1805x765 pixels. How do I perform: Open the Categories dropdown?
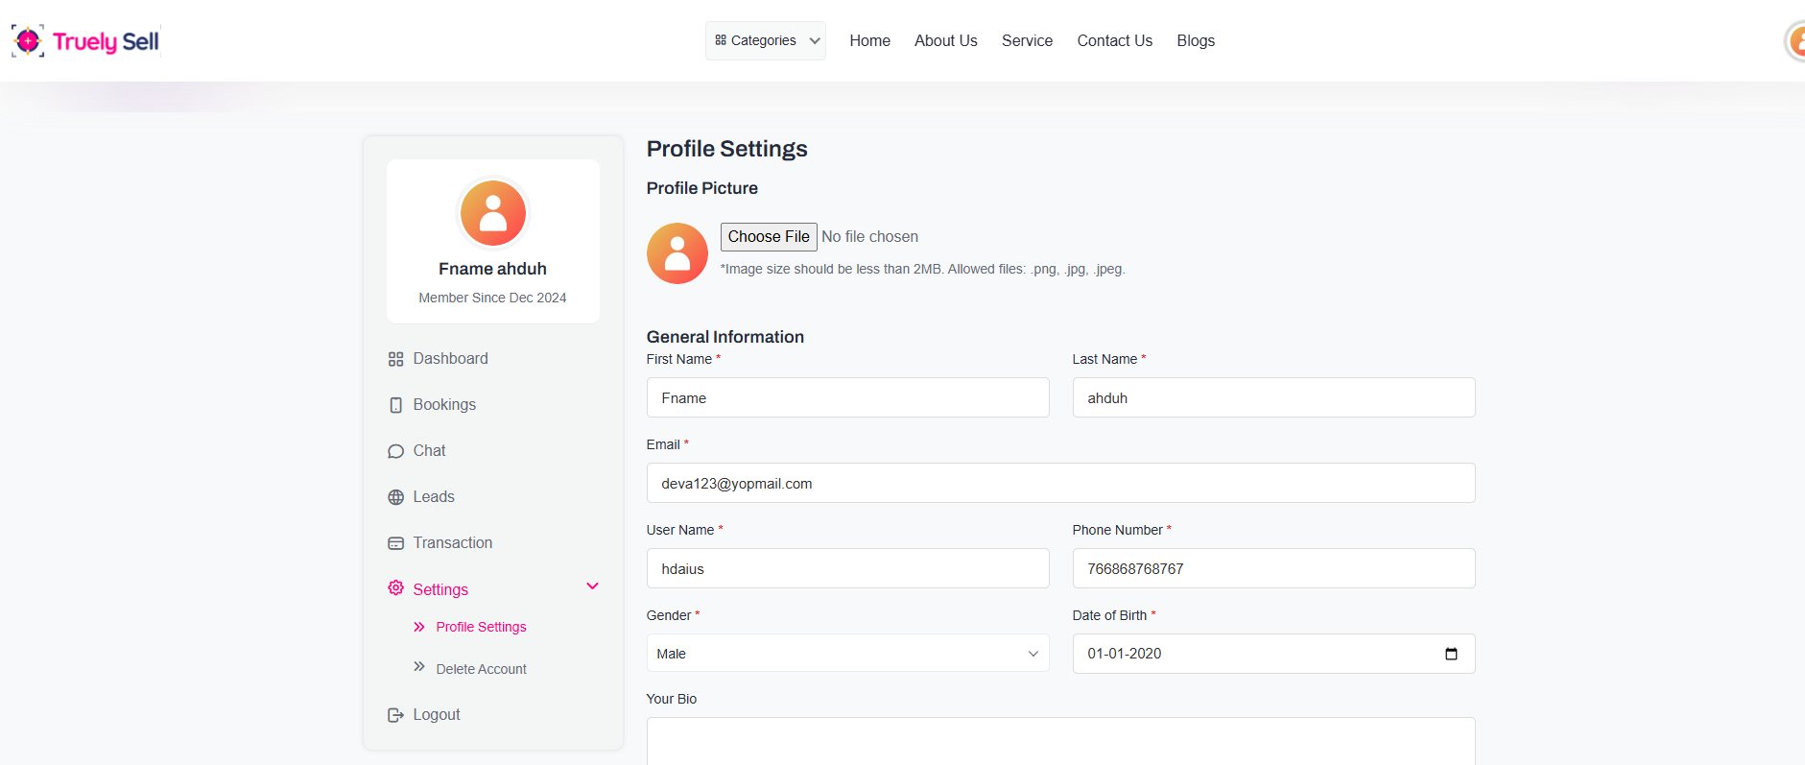(765, 40)
